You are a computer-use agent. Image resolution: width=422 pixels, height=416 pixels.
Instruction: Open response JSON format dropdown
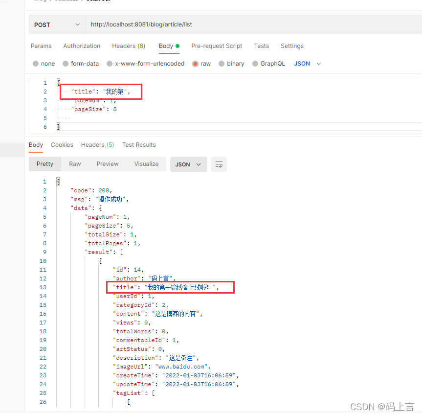pos(188,164)
